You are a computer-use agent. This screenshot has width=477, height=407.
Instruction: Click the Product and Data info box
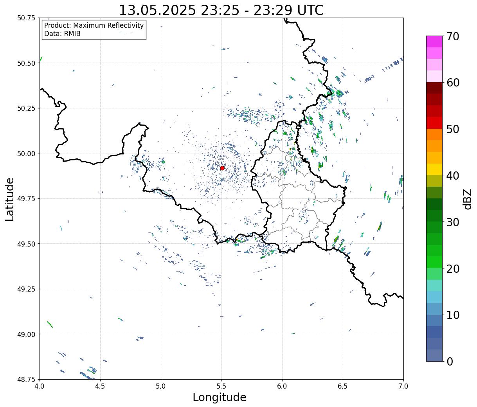point(94,30)
